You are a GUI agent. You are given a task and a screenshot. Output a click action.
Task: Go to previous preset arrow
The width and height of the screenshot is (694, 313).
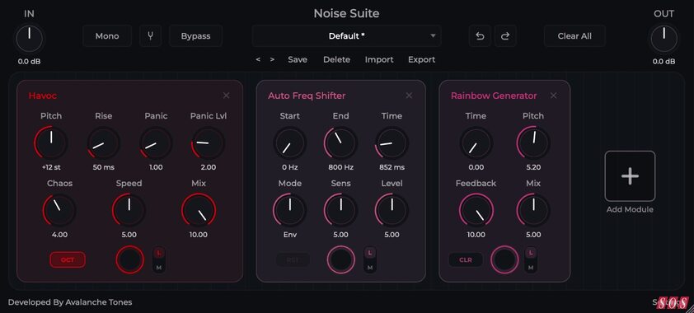pyautogui.click(x=258, y=59)
